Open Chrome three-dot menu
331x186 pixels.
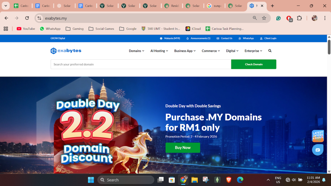[x=325, y=18]
